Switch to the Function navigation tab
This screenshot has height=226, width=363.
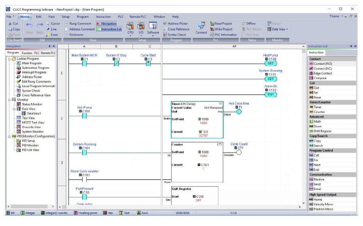point(28,53)
